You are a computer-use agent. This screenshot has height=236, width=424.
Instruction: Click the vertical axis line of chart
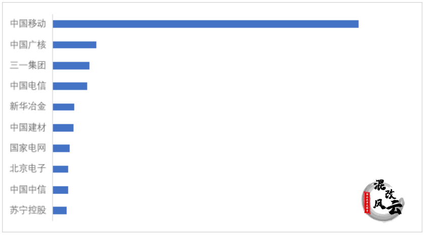(53, 118)
